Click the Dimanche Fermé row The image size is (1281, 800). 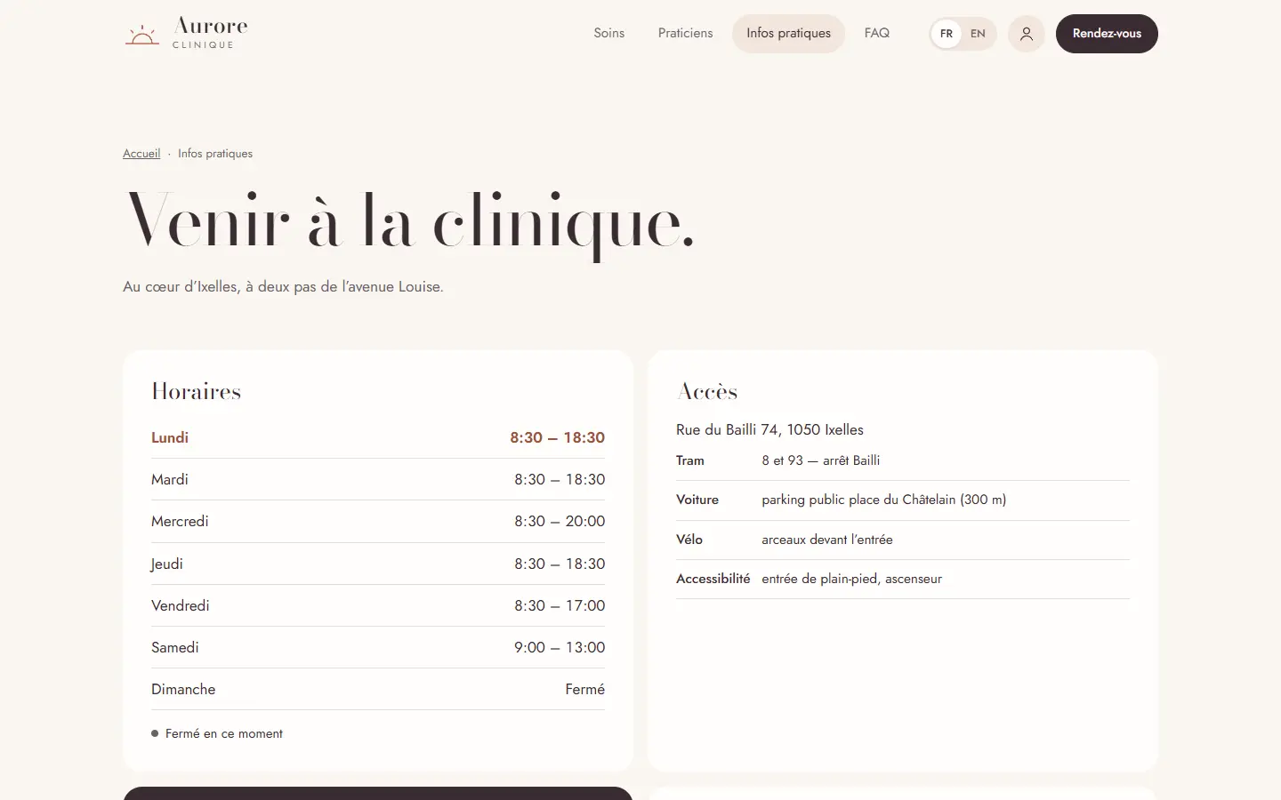[378, 689]
